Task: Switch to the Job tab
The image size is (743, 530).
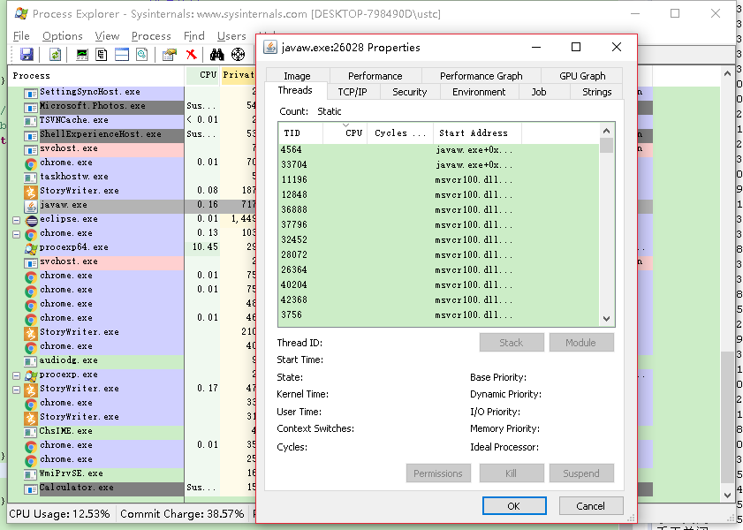Action: click(x=539, y=91)
